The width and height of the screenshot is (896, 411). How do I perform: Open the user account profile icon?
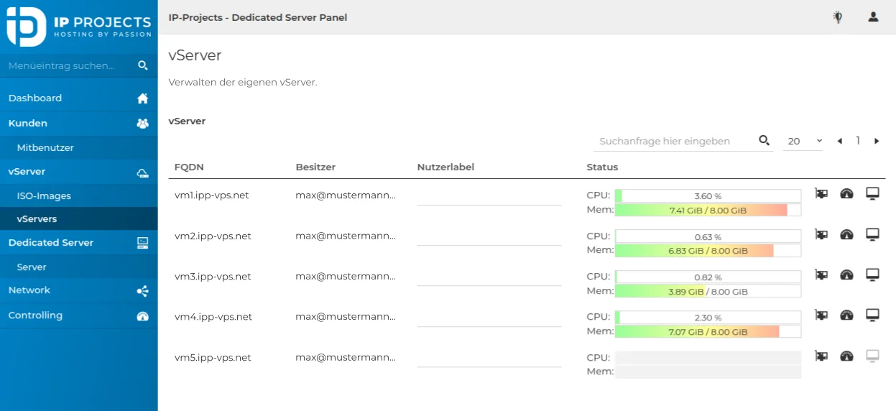(x=873, y=17)
